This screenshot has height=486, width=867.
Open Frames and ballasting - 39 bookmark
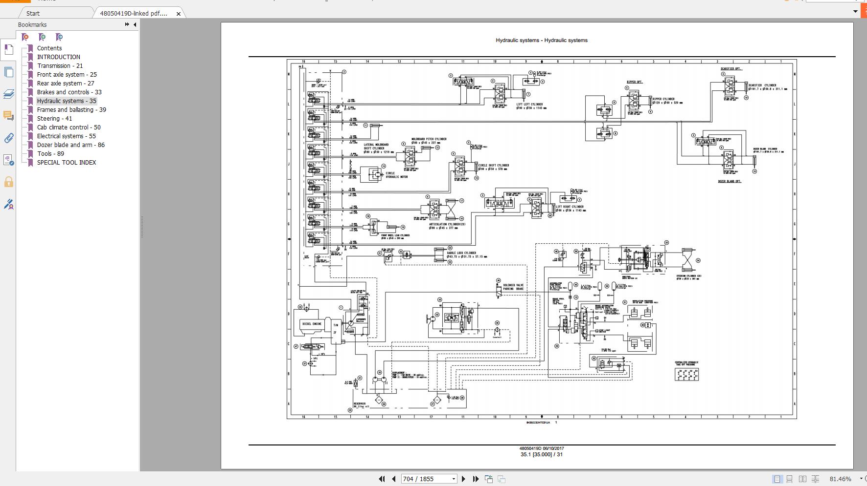pyautogui.click(x=71, y=109)
